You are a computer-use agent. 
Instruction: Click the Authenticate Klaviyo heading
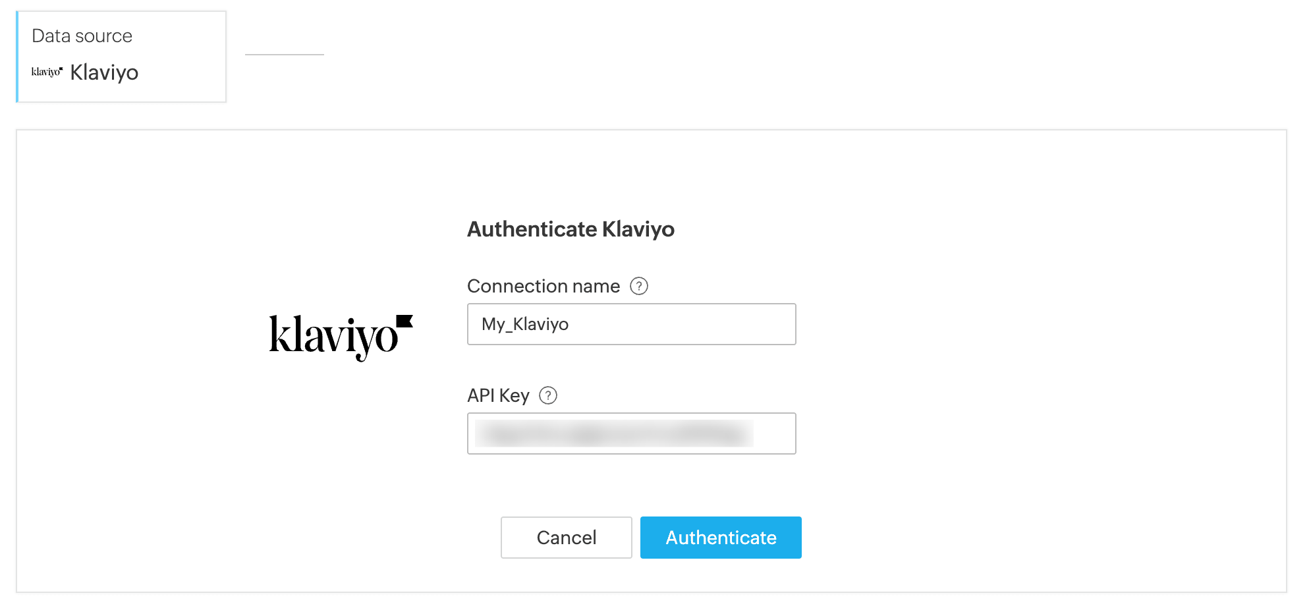pos(571,229)
